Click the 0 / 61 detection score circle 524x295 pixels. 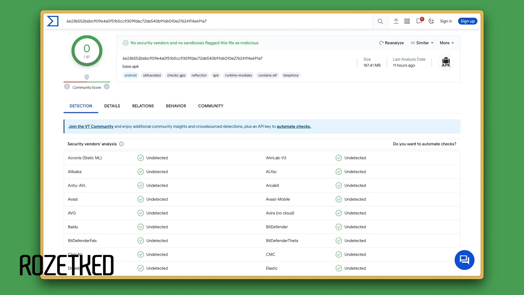pos(87,51)
